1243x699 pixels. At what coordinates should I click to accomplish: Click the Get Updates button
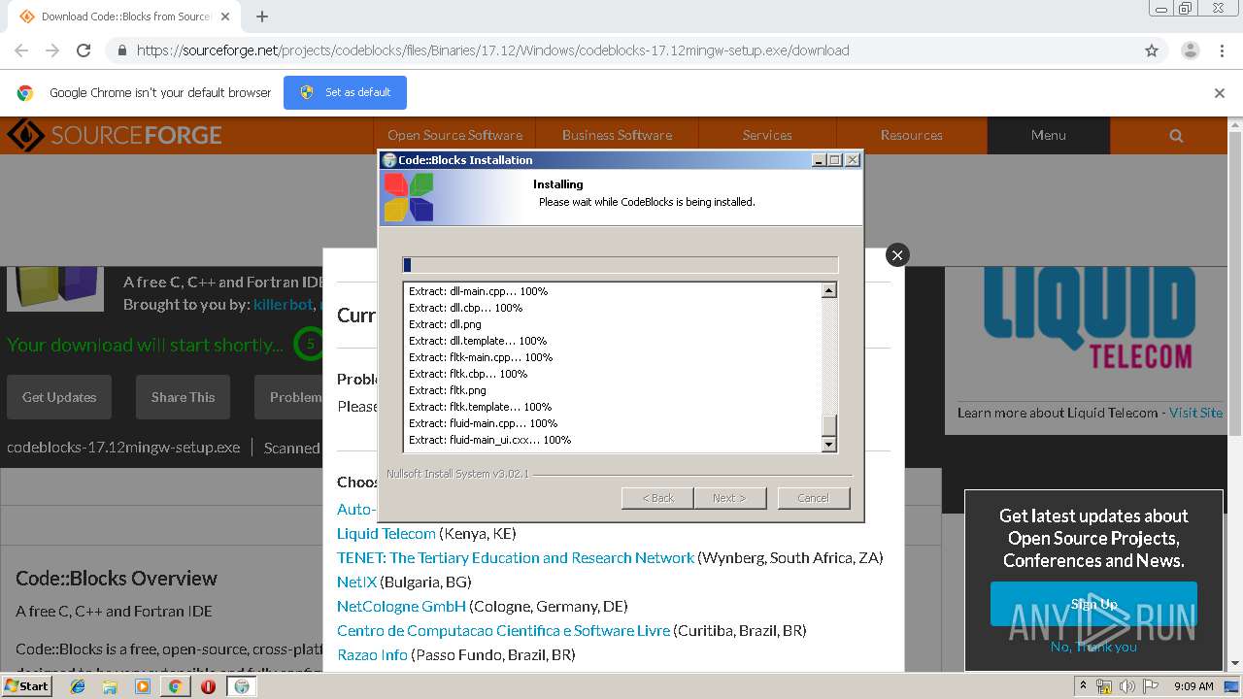[x=59, y=397]
